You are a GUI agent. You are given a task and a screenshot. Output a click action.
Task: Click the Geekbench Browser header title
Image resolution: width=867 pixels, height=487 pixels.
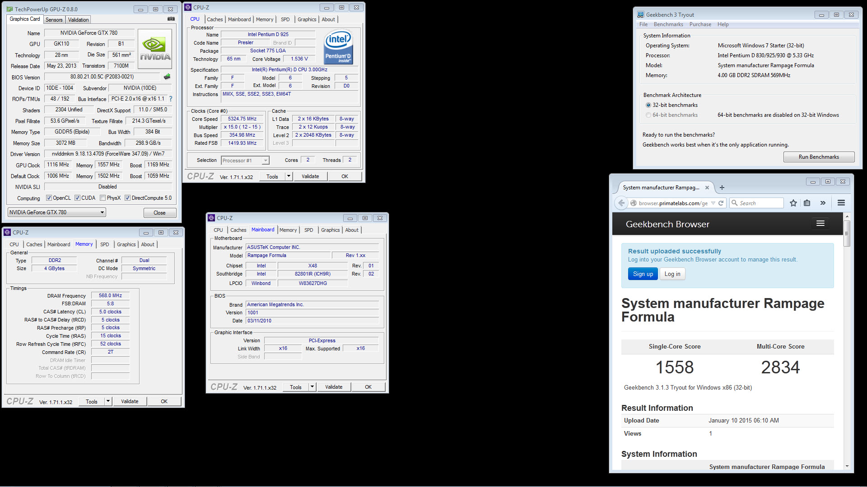pyautogui.click(x=667, y=224)
